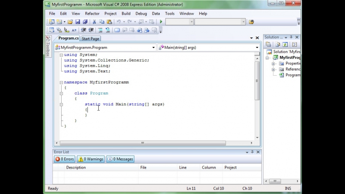The height and width of the screenshot is (194, 345).
Task: Collapse the using directives outline region
Action: (61, 55)
